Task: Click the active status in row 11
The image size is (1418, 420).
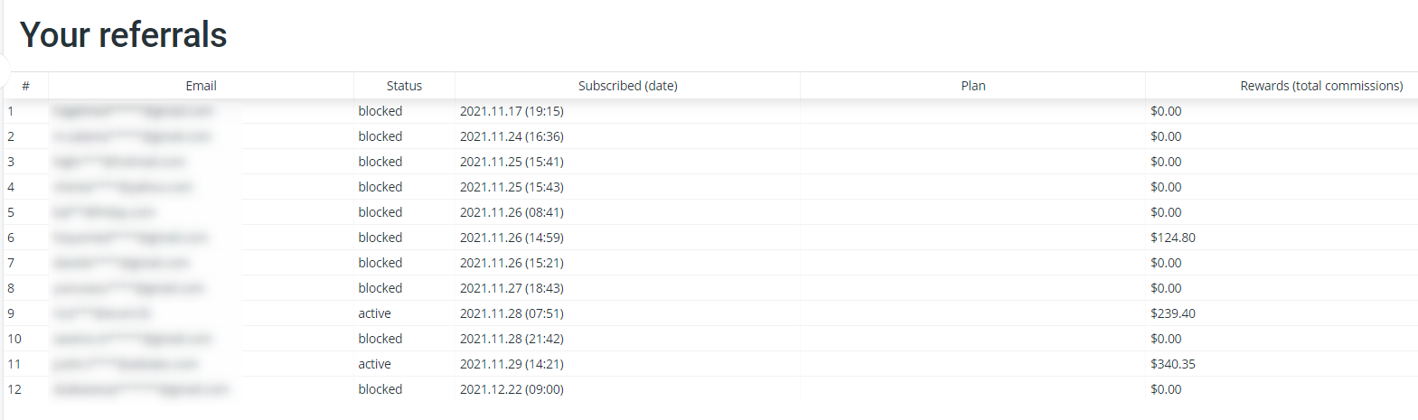Action: (x=374, y=364)
